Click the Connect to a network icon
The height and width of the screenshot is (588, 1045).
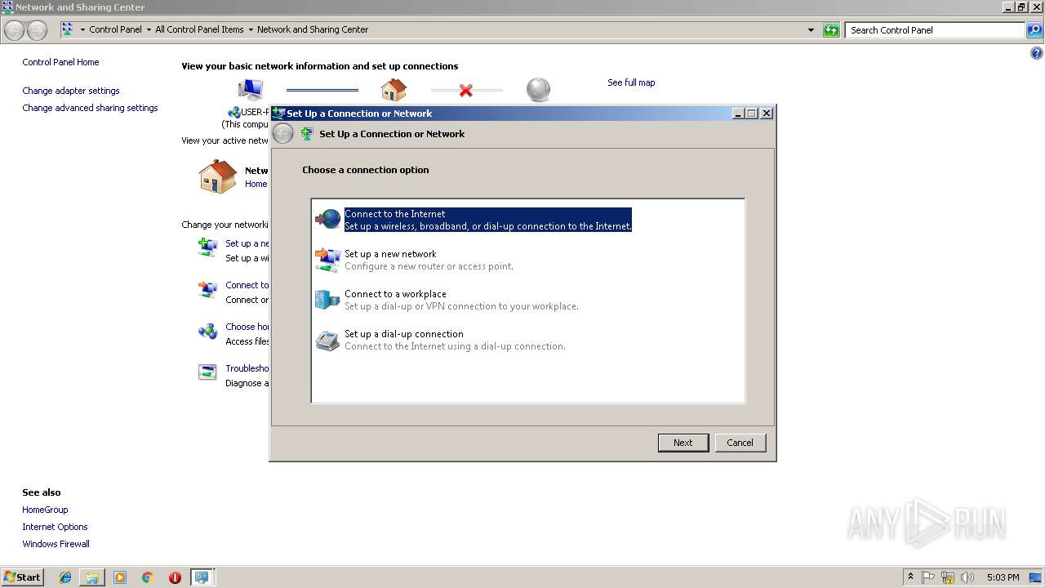[207, 289]
